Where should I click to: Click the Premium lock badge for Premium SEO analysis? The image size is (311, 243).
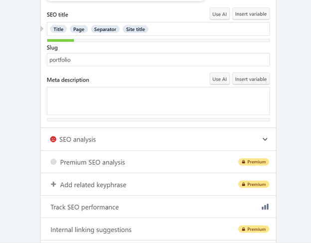pos(254,162)
